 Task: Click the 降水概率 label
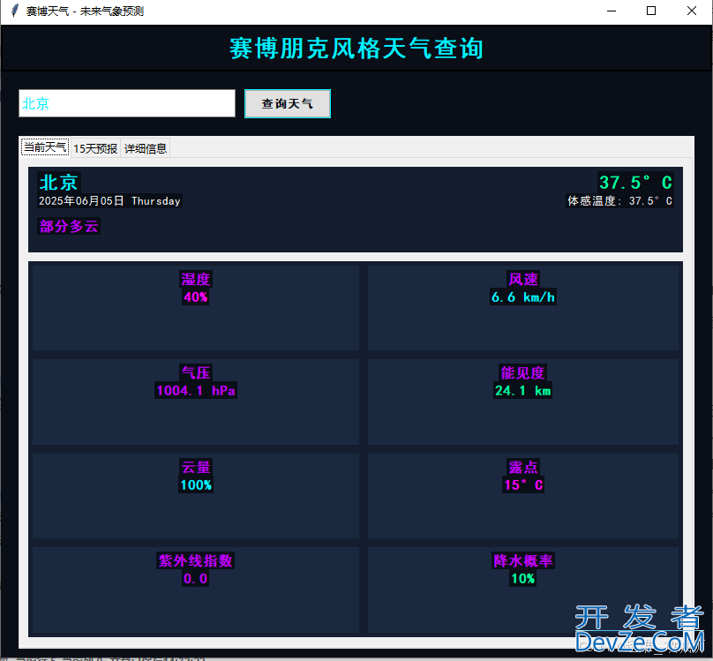(x=523, y=560)
